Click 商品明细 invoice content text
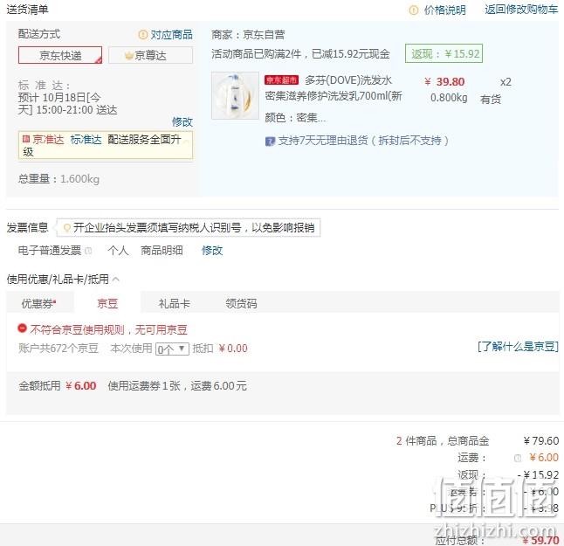564x546 pixels. coord(162,251)
